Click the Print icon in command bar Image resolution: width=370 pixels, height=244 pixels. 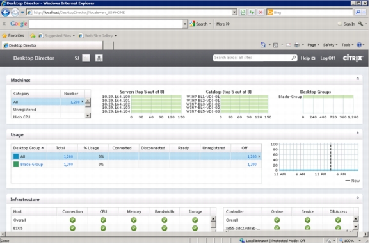point(296,45)
